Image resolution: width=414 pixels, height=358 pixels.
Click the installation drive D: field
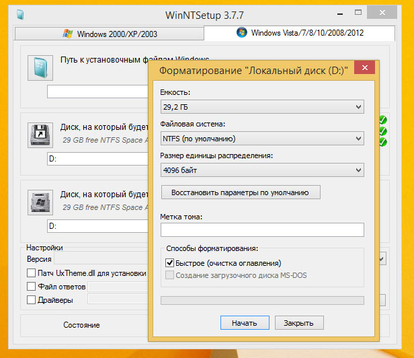point(97,226)
